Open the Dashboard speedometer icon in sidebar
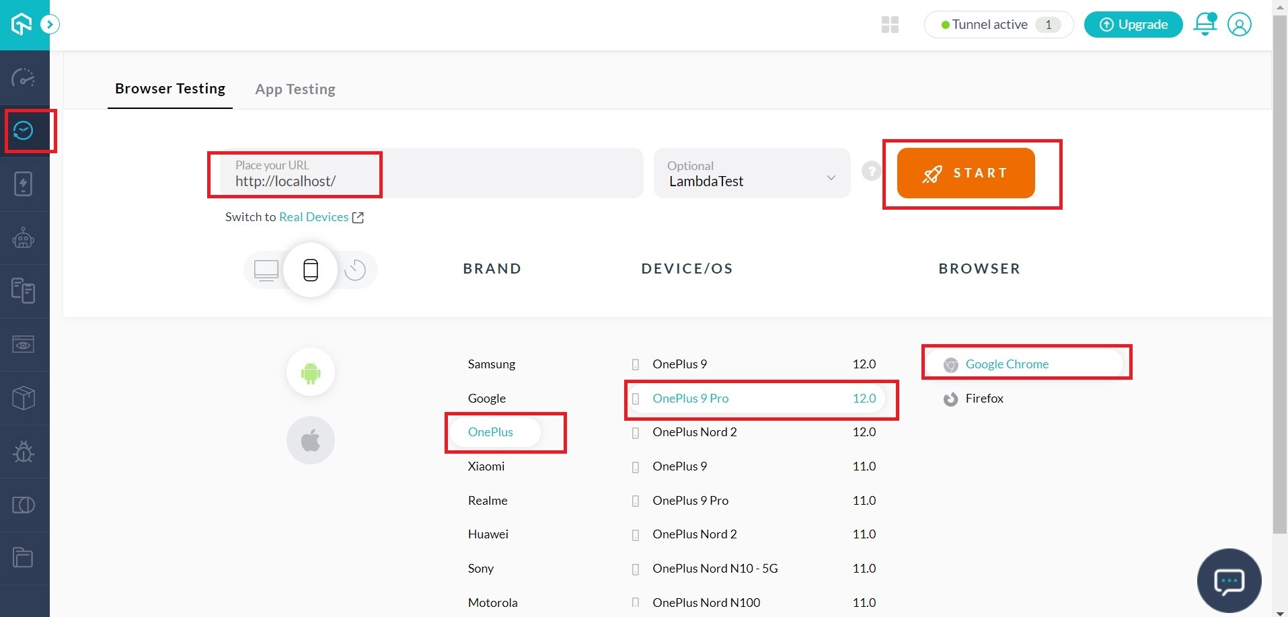 pyautogui.click(x=23, y=78)
